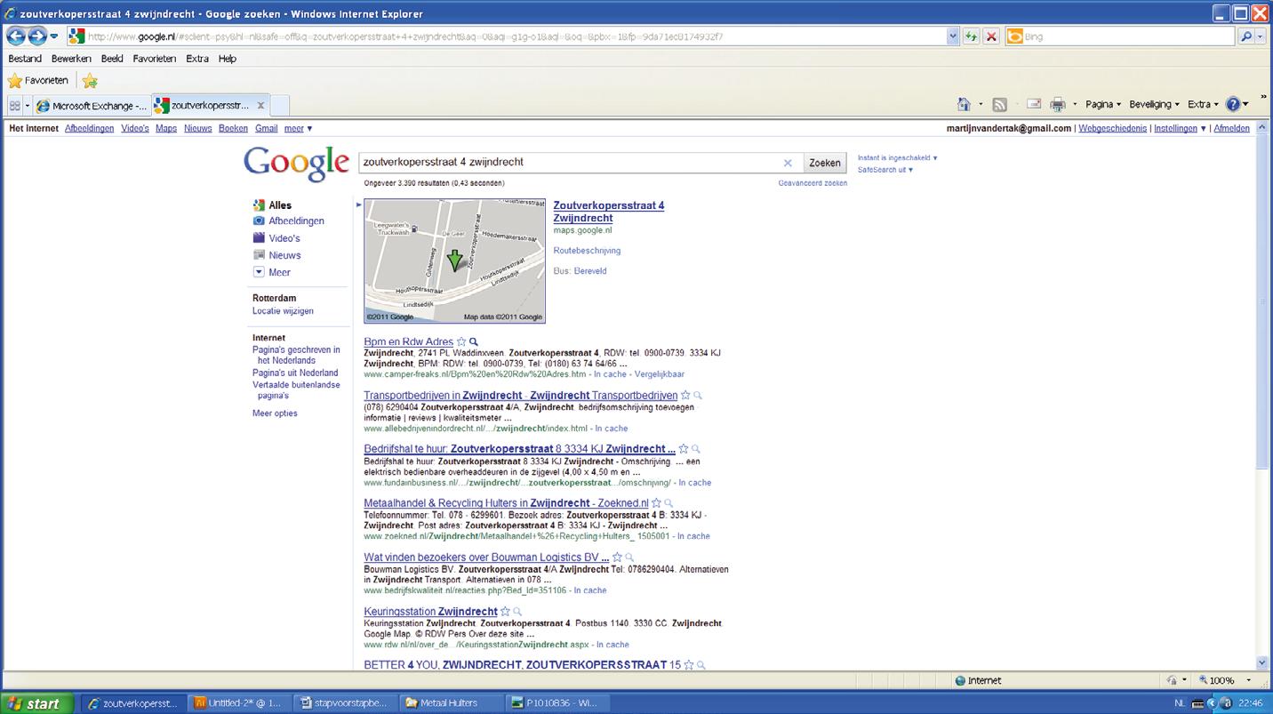Image resolution: width=1273 pixels, height=714 pixels.
Task: Open Afbeeldingen link in Google top bar
Action: (89, 128)
